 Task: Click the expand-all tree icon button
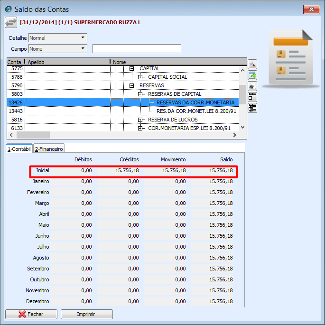tap(252, 108)
